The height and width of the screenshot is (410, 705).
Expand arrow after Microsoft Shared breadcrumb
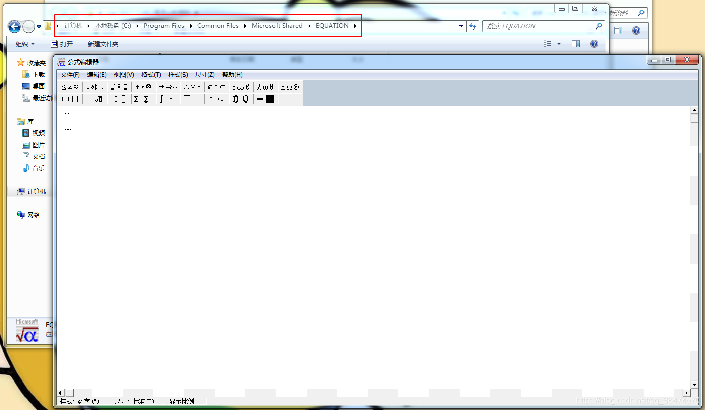tap(310, 26)
